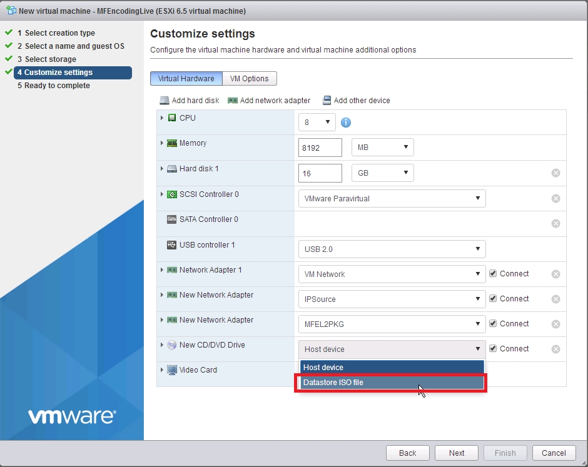Collapse the CD/DVD Host device dropdown
Viewport: 588px width, 467px height.
pos(392,349)
